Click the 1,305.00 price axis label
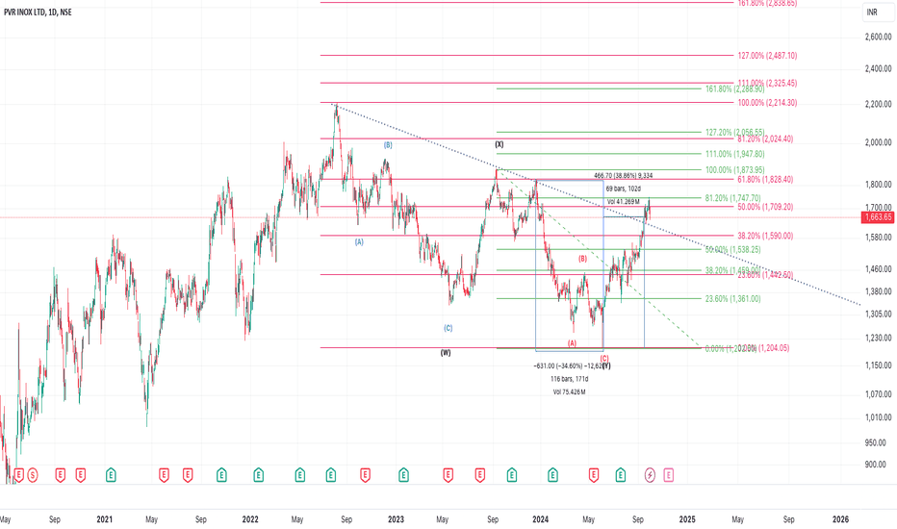This screenshot has height=529, width=897. [878, 314]
